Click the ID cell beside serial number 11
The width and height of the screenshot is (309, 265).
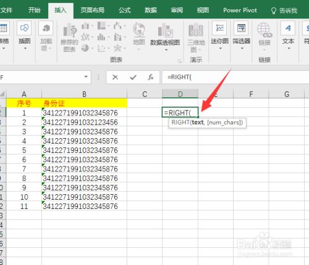(84, 206)
